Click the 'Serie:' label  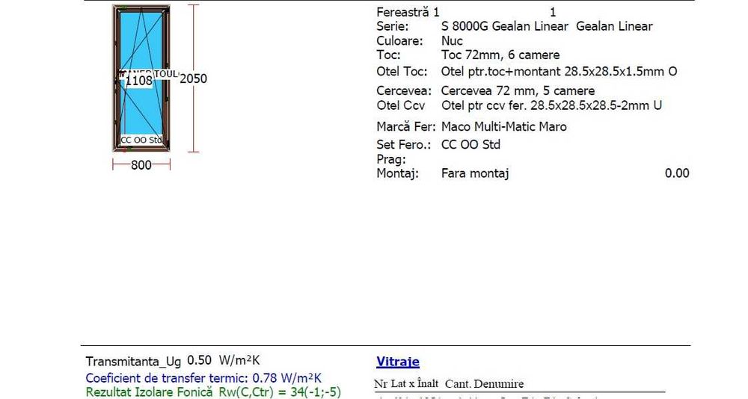[x=392, y=26]
